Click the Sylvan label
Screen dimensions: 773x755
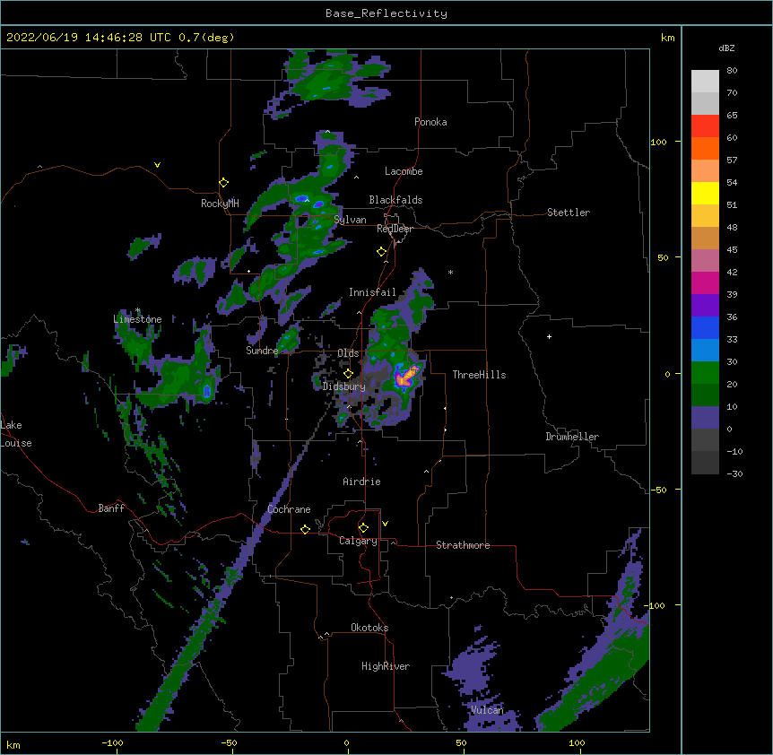point(350,220)
